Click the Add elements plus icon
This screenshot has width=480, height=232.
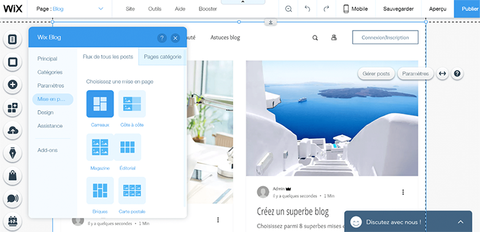tap(12, 84)
